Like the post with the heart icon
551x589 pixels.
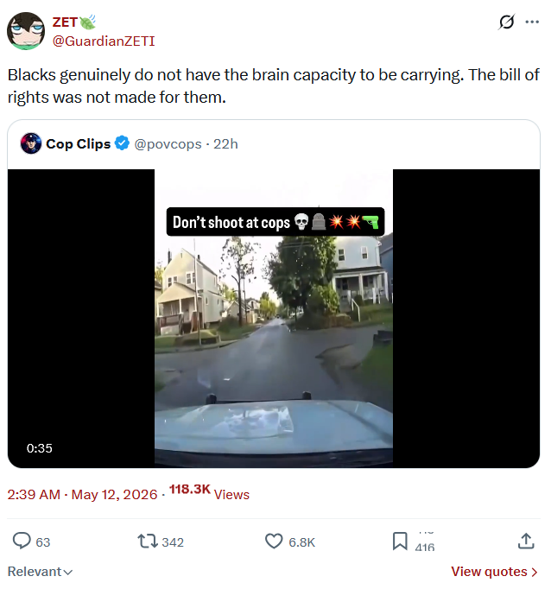point(274,541)
